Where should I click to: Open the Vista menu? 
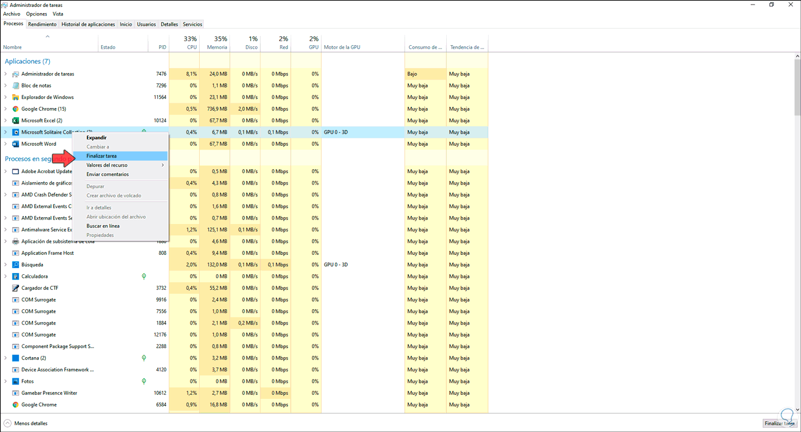[57, 13]
